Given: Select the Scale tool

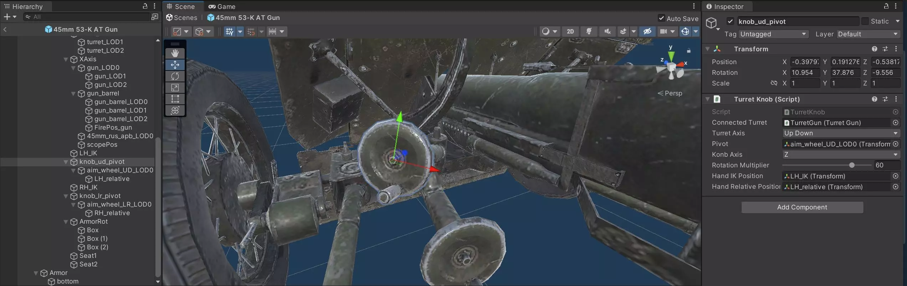Looking at the screenshot, I should 175,88.
